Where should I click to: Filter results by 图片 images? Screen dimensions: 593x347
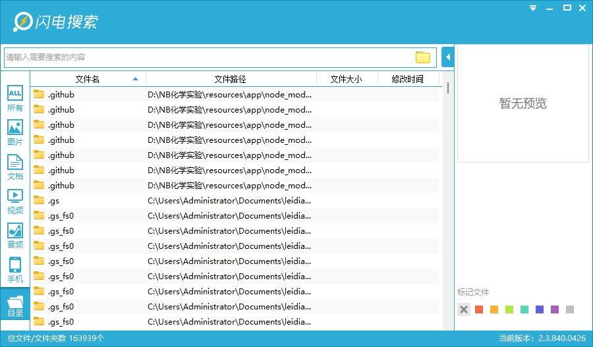pyautogui.click(x=15, y=133)
